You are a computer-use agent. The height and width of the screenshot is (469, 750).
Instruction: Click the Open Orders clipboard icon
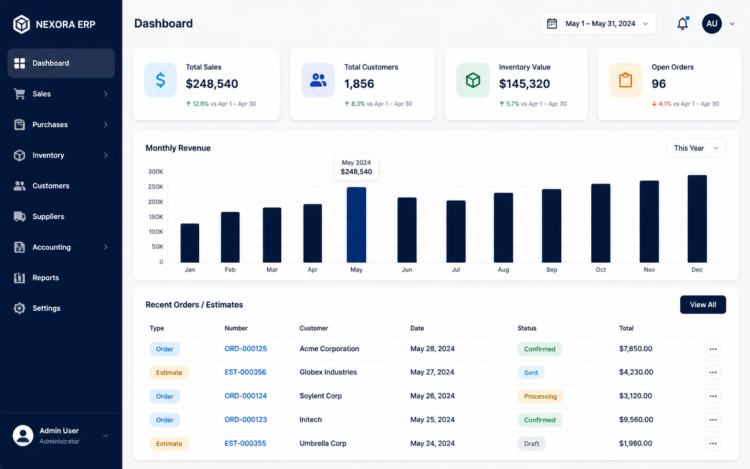(x=626, y=80)
